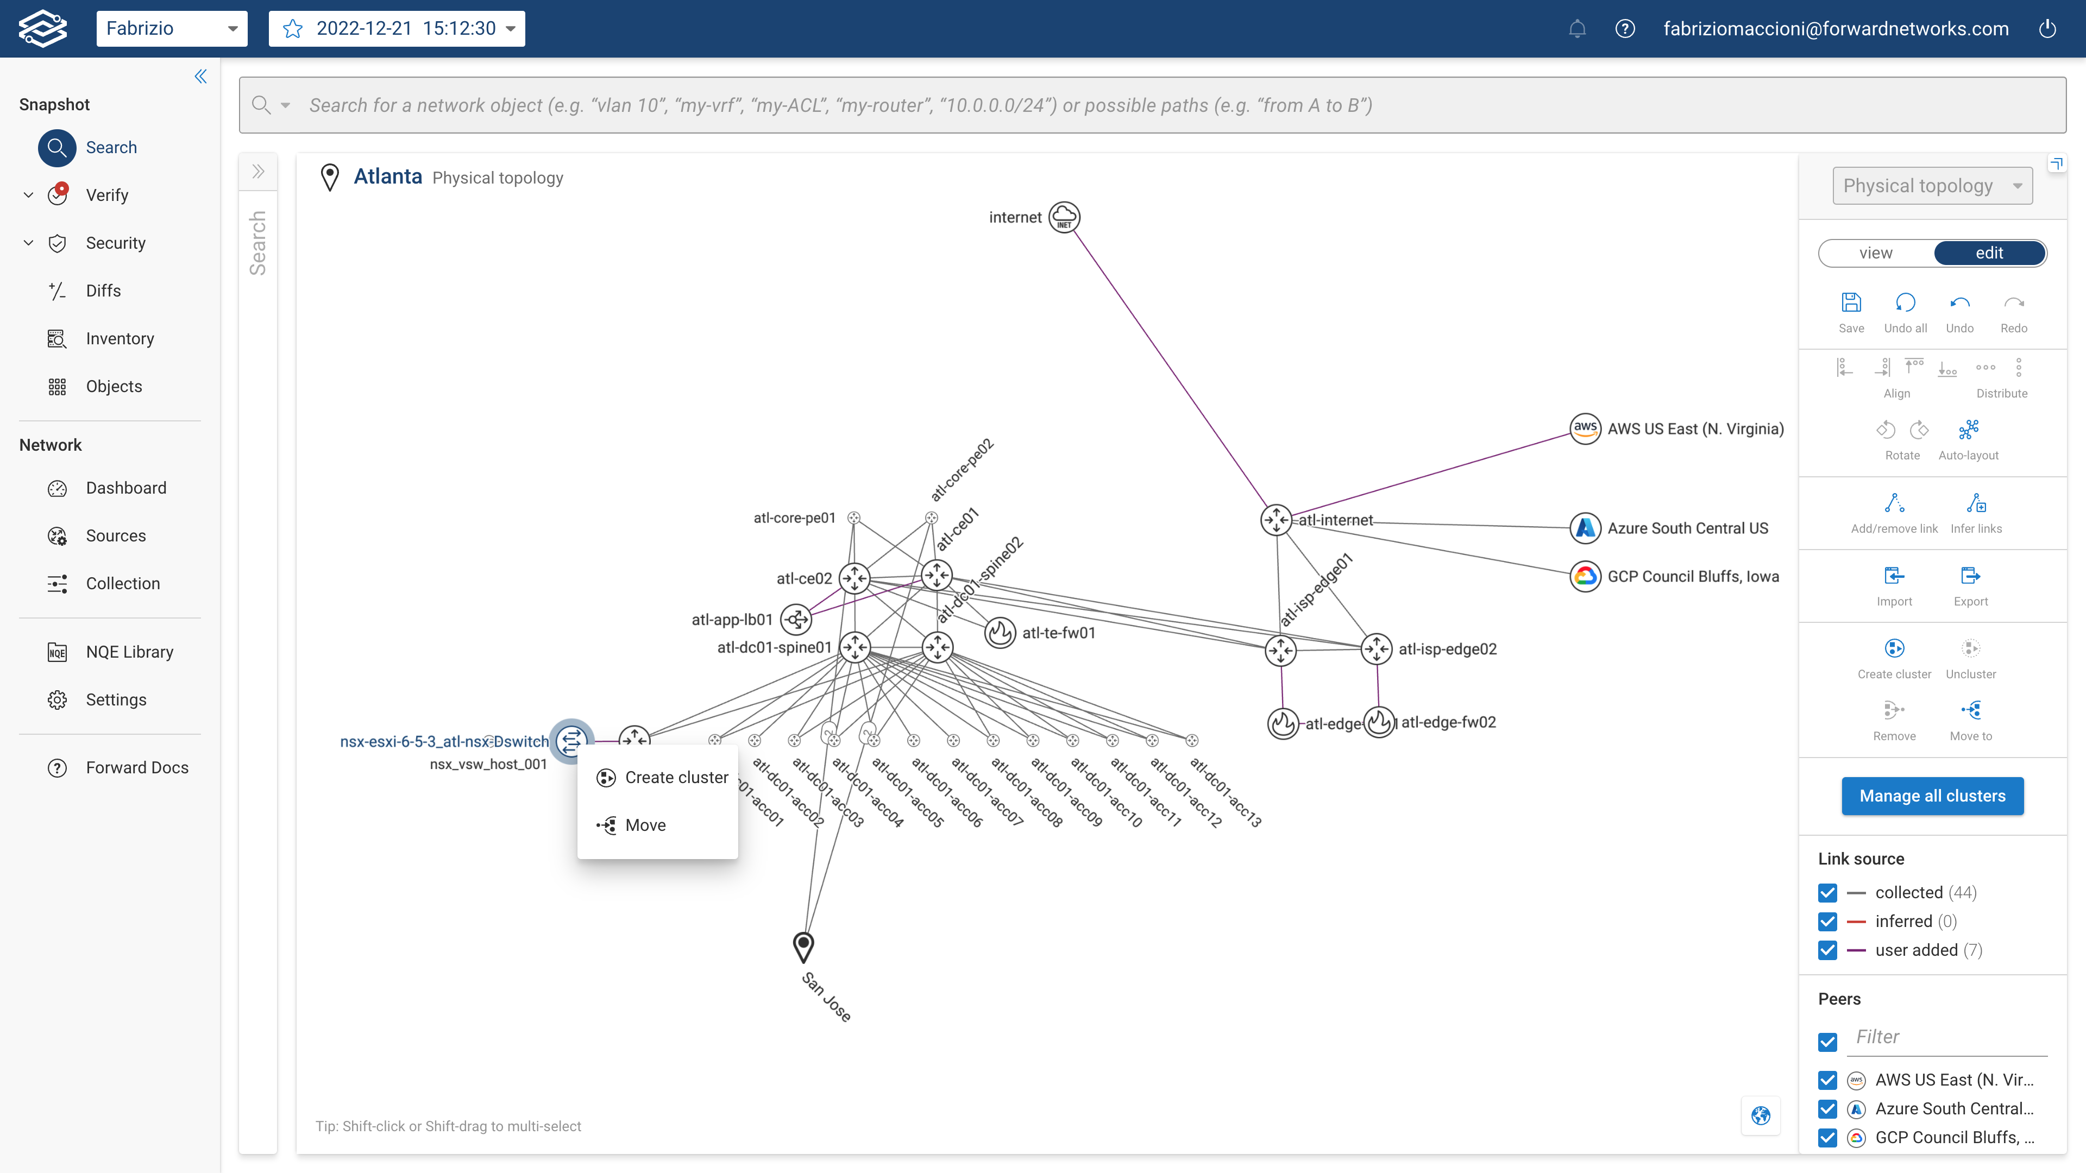Switch to view mode toggle

click(1875, 254)
